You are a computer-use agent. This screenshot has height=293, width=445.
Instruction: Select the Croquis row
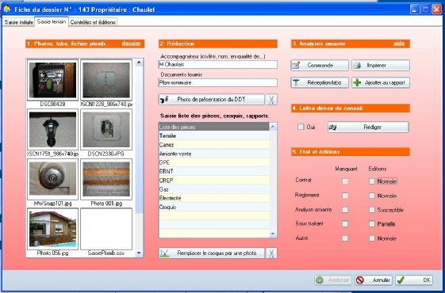point(213,207)
